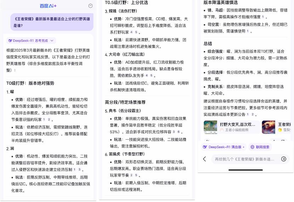Tap the 王者小编能能熊 author name
Image resolution: width=294 pixels, height=202 pixels.
237,130
